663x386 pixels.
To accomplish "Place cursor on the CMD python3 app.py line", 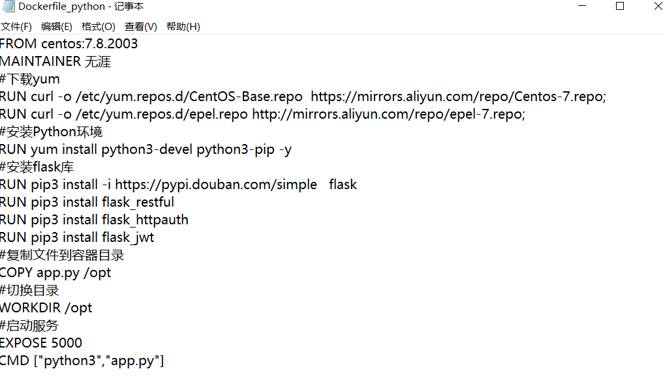I will coord(82,361).
